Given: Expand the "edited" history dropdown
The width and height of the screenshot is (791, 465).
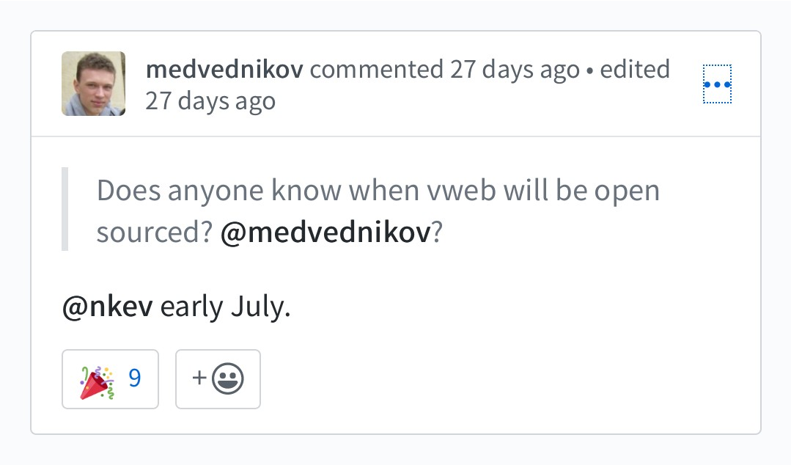Looking at the screenshot, I should click(635, 70).
